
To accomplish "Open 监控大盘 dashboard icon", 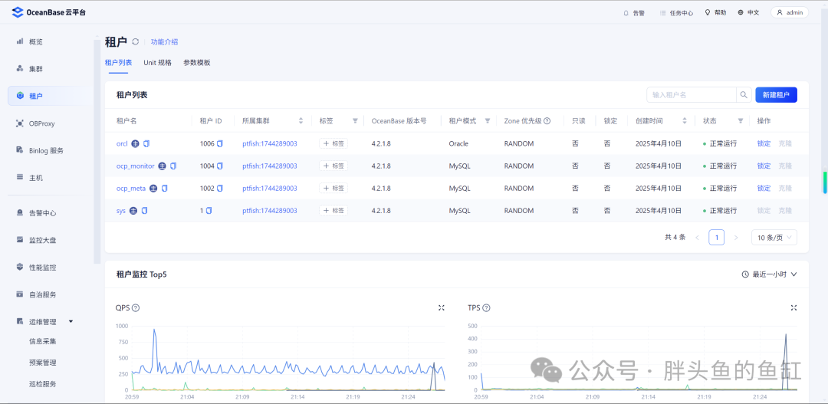I will coord(20,240).
